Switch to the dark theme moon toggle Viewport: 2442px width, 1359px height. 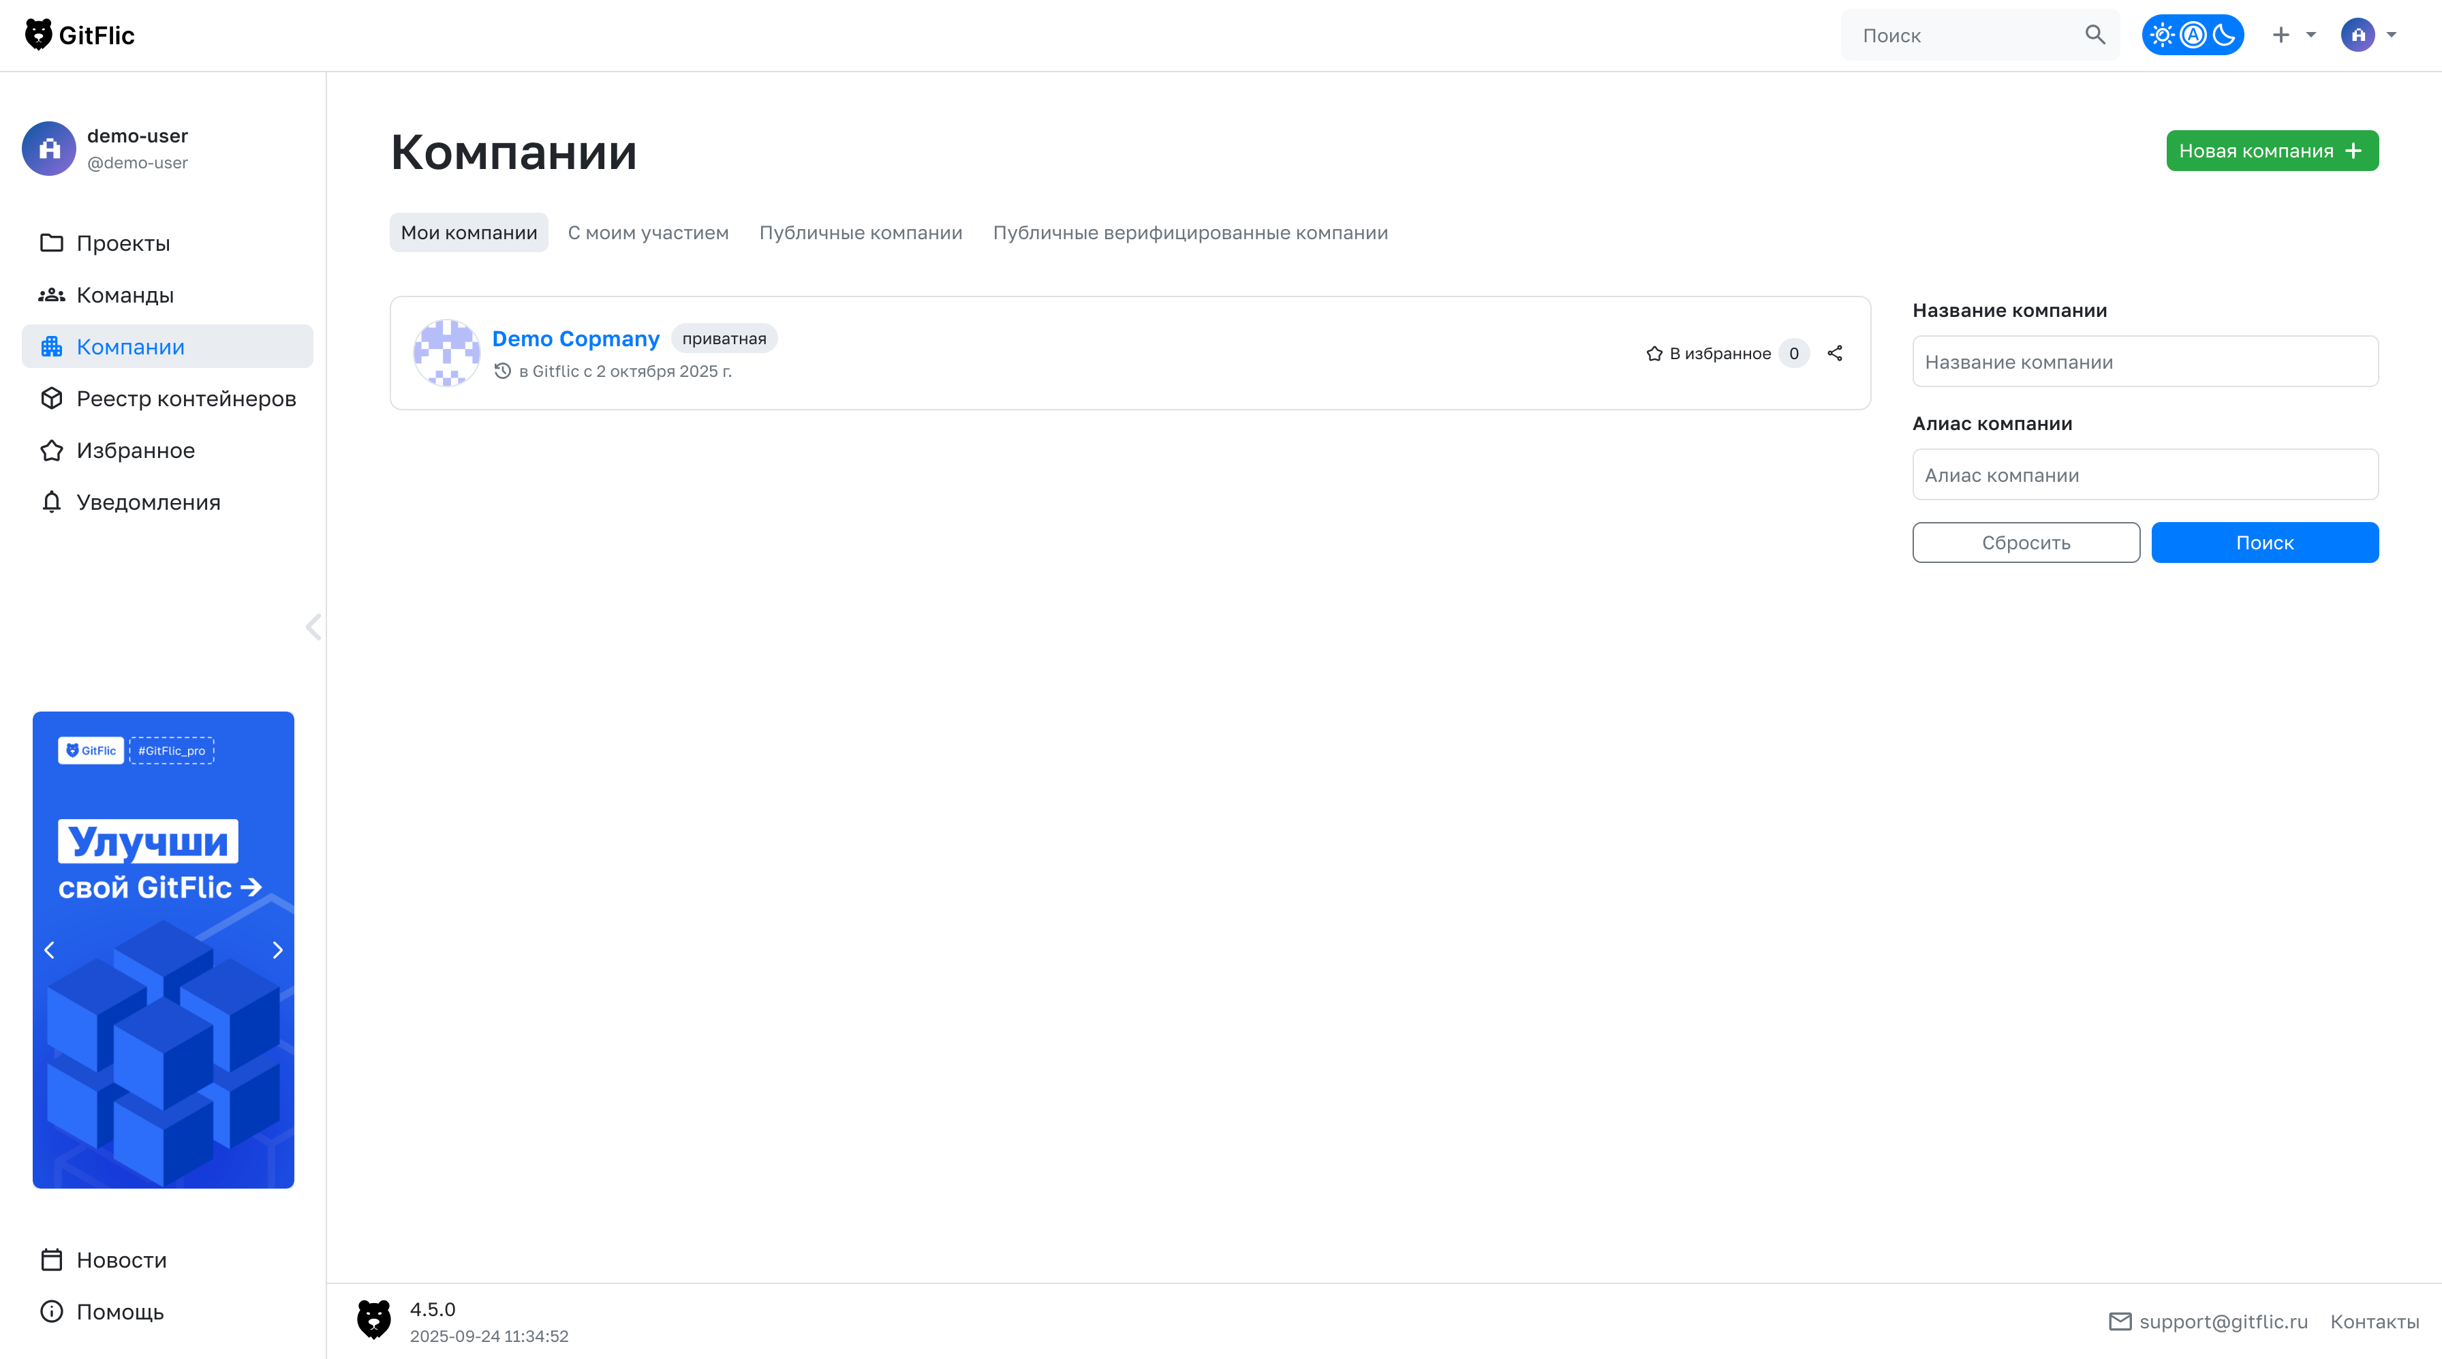[2224, 35]
